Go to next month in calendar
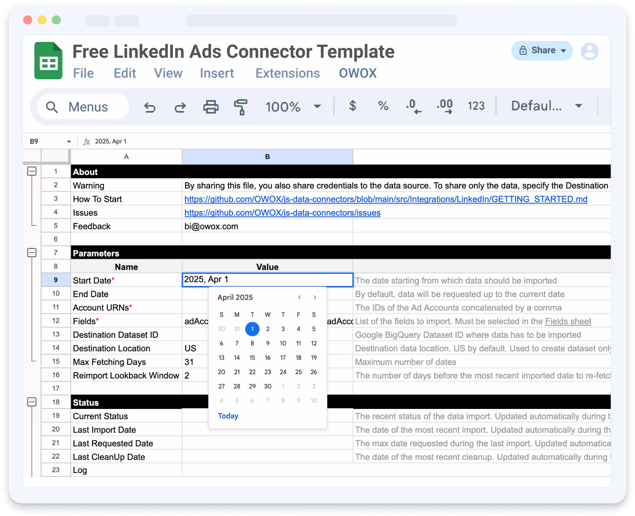This screenshot has width=635, height=516. 315,297
